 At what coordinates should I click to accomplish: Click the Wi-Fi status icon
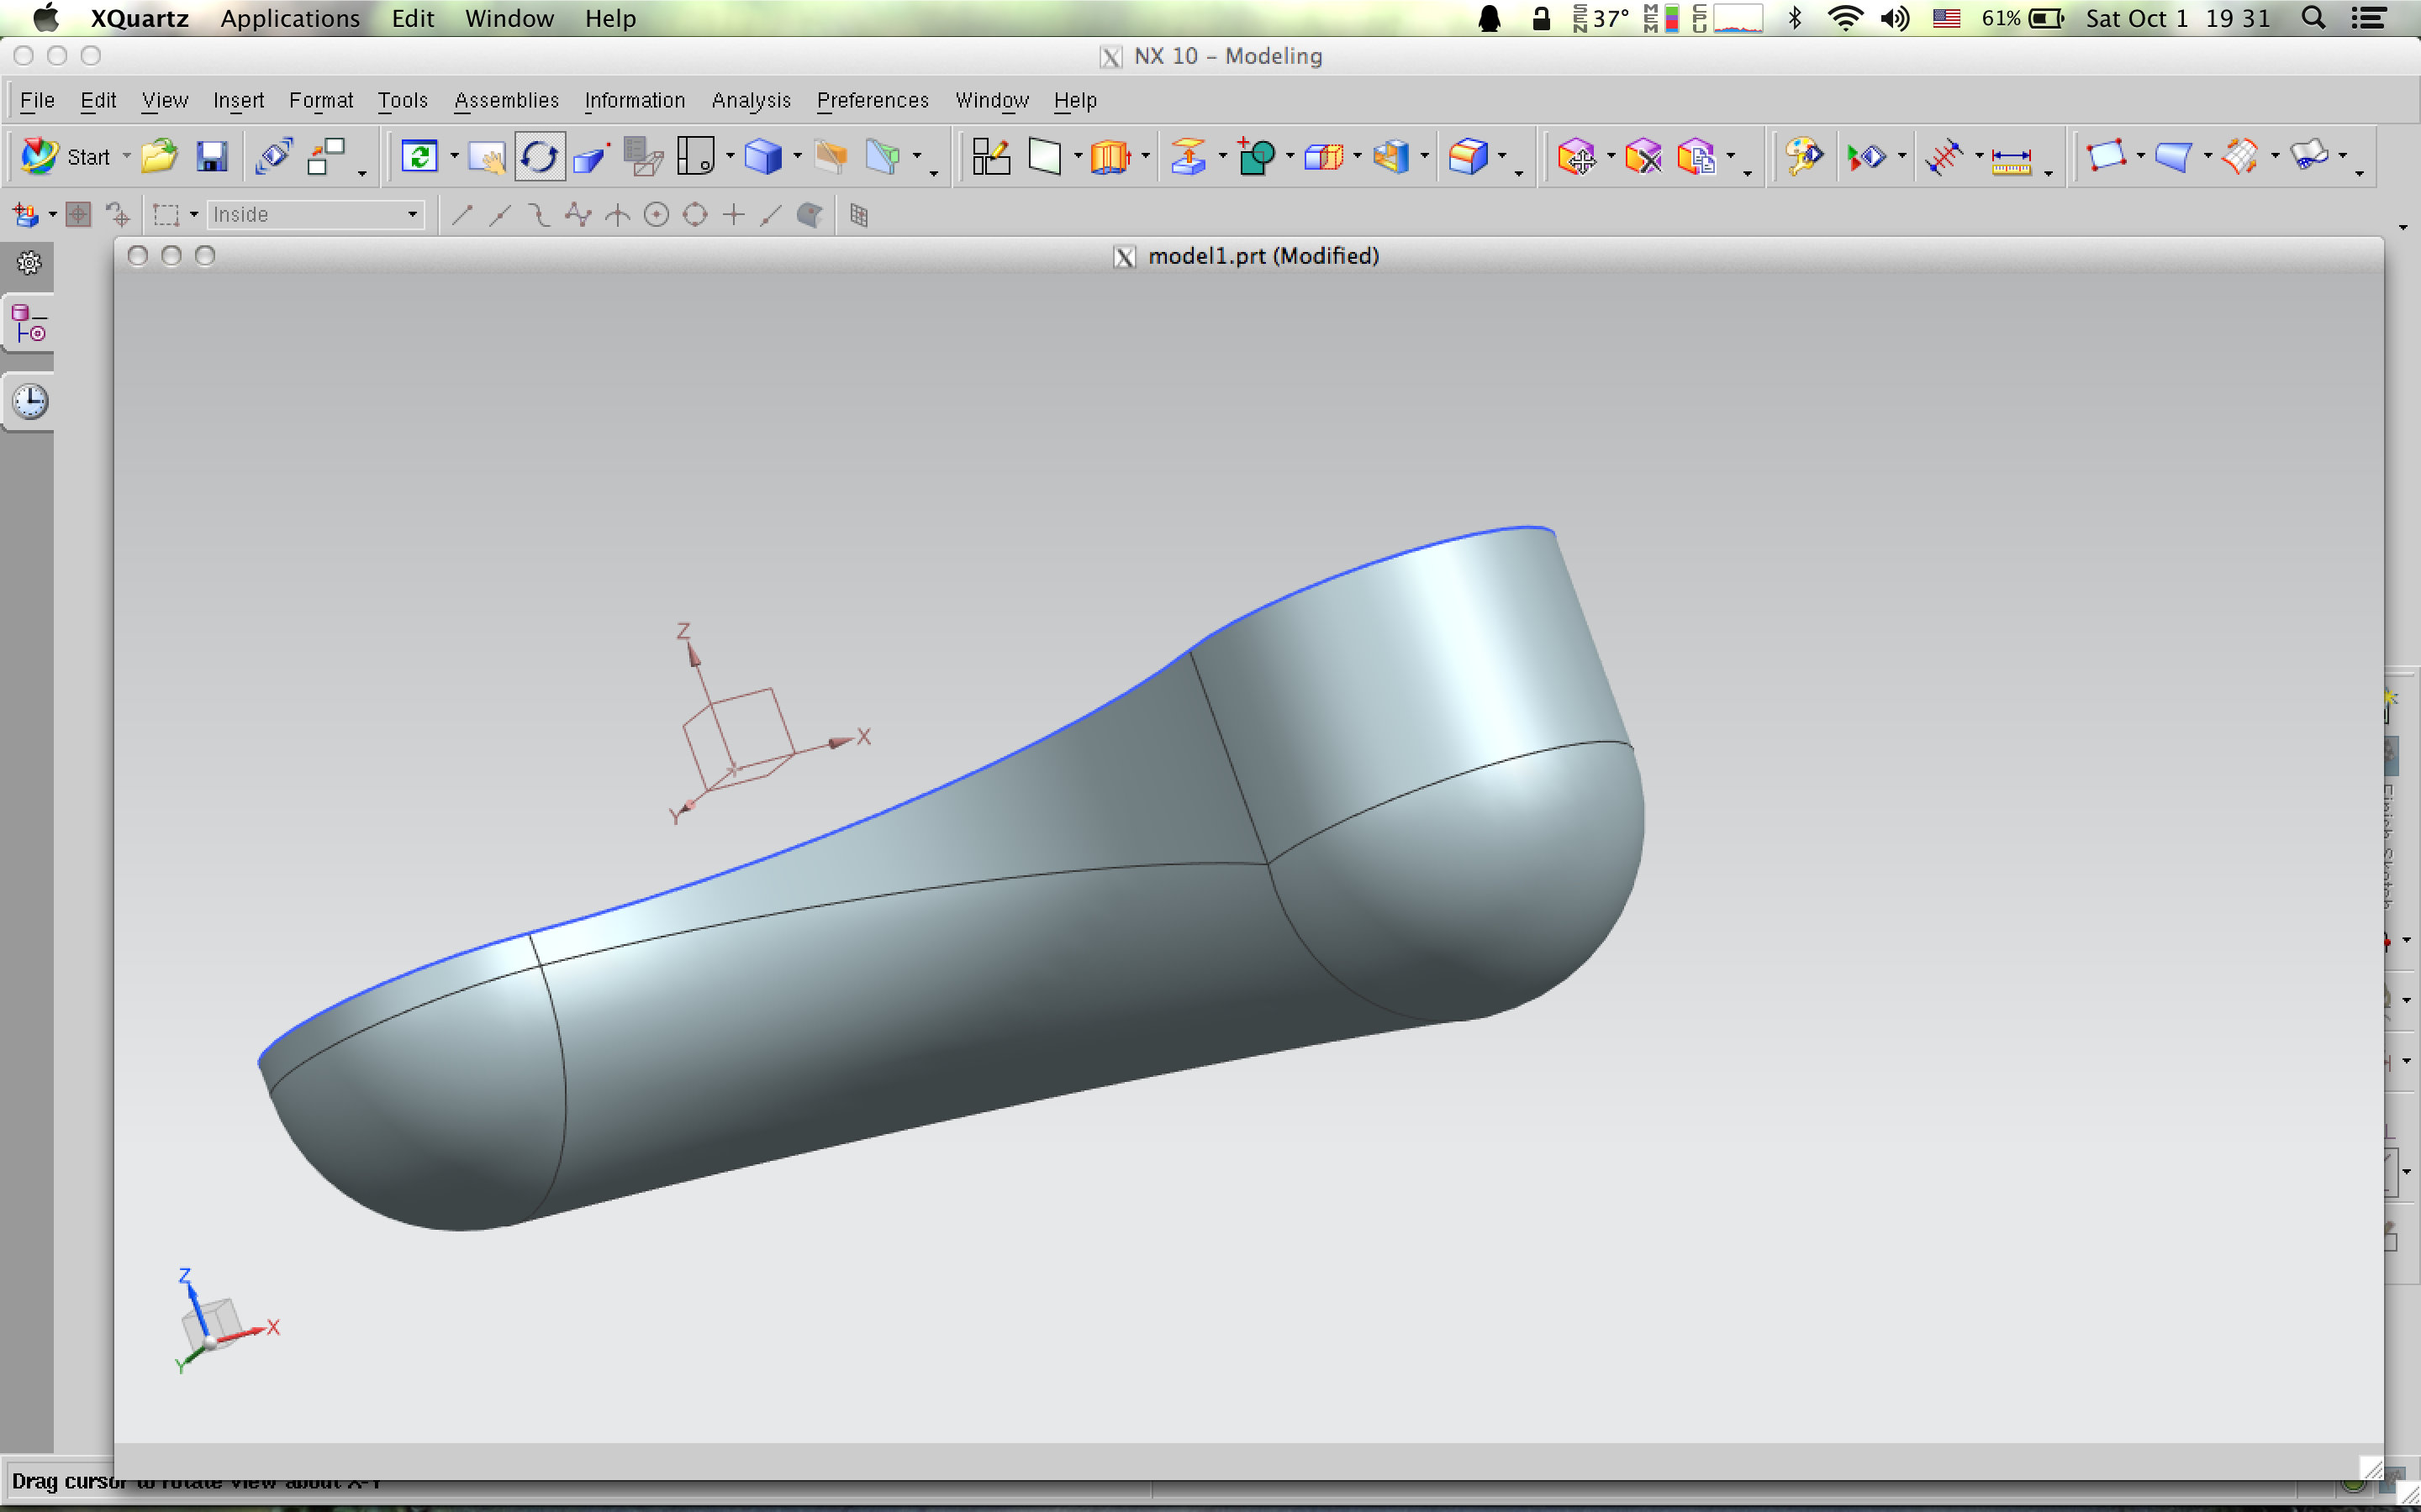(x=1845, y=18)
